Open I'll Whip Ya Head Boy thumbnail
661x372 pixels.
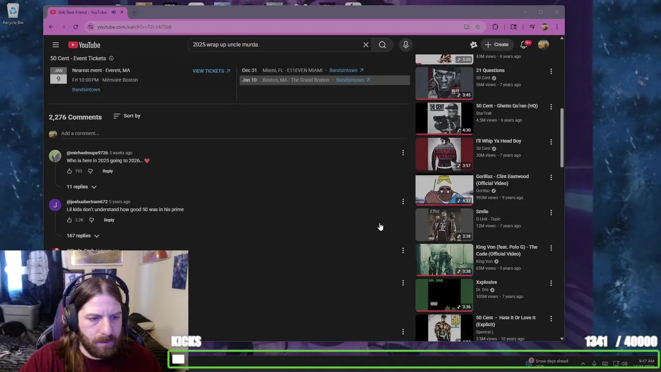click(444, 153)
